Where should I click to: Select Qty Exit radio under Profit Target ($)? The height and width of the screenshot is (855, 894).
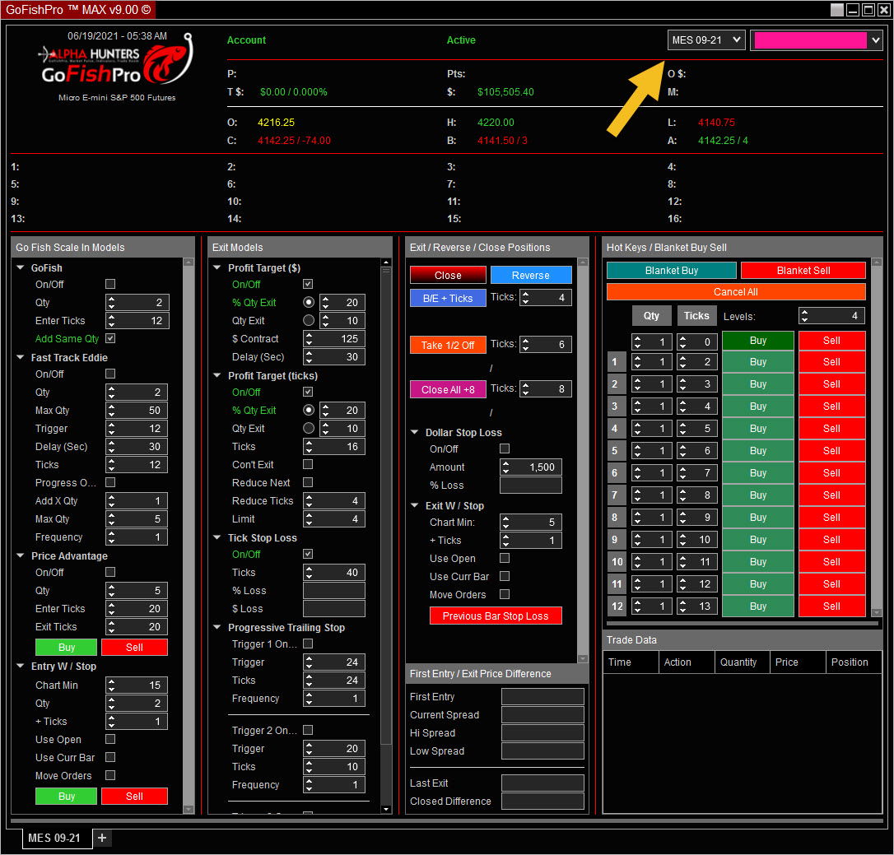click(x=309, y=320)
